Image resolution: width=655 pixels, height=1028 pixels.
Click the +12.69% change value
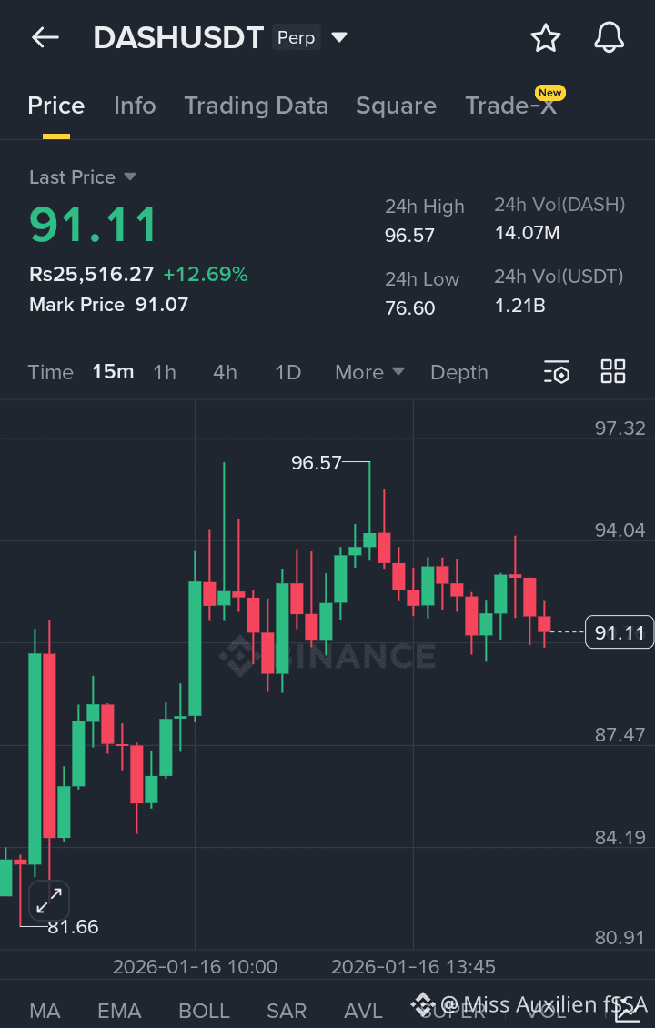(x=206, y=274)
